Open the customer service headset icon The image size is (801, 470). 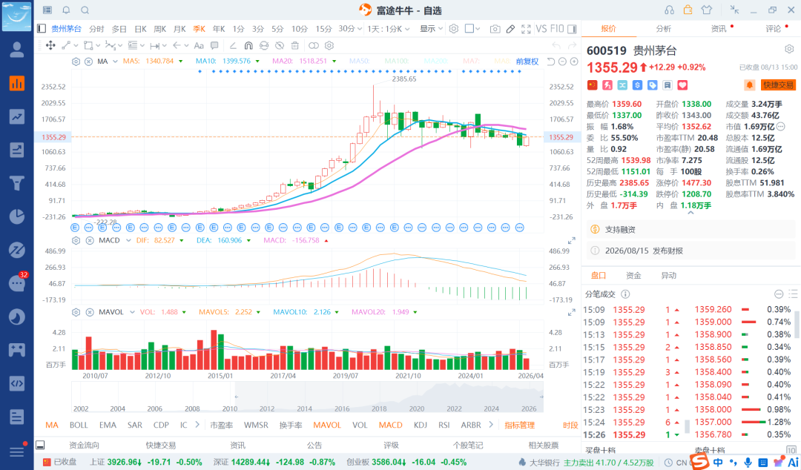click(x=669, y=10)
